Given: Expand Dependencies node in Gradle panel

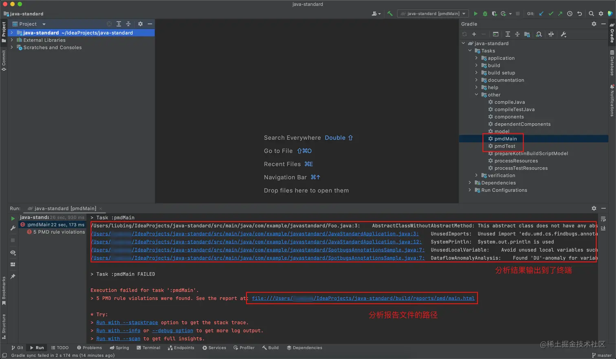Looking at the screenshot, I should click(470, 183).
